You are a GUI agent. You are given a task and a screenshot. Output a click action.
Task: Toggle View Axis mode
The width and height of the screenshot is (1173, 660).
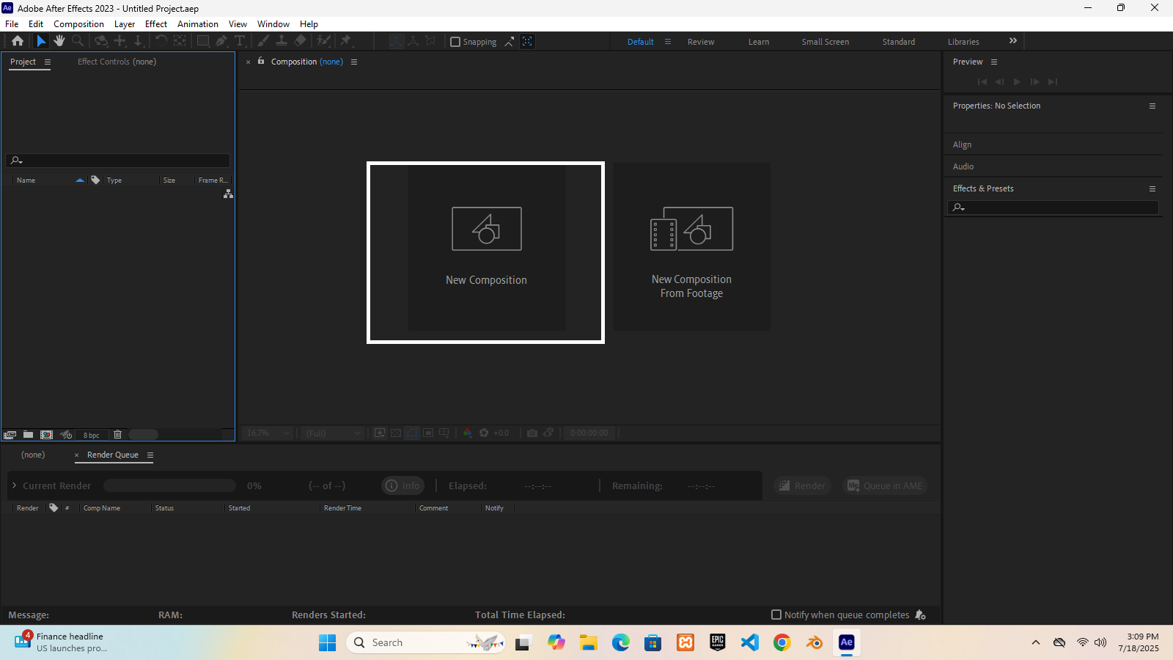[431, 41]
